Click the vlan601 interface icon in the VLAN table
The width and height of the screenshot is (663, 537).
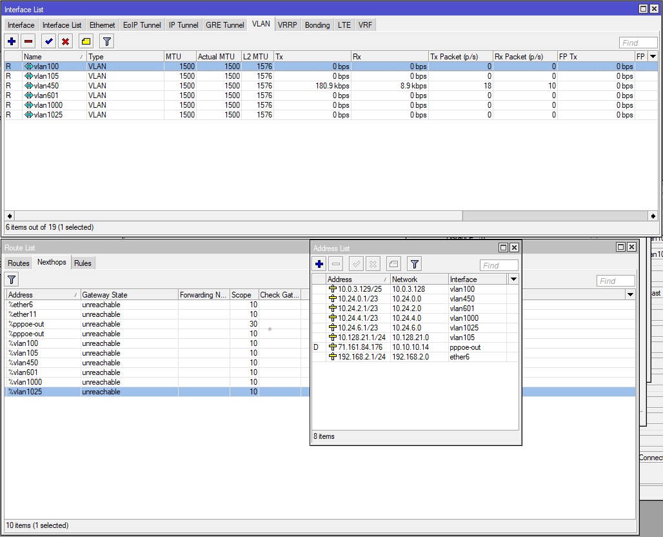tap(29, 96)
